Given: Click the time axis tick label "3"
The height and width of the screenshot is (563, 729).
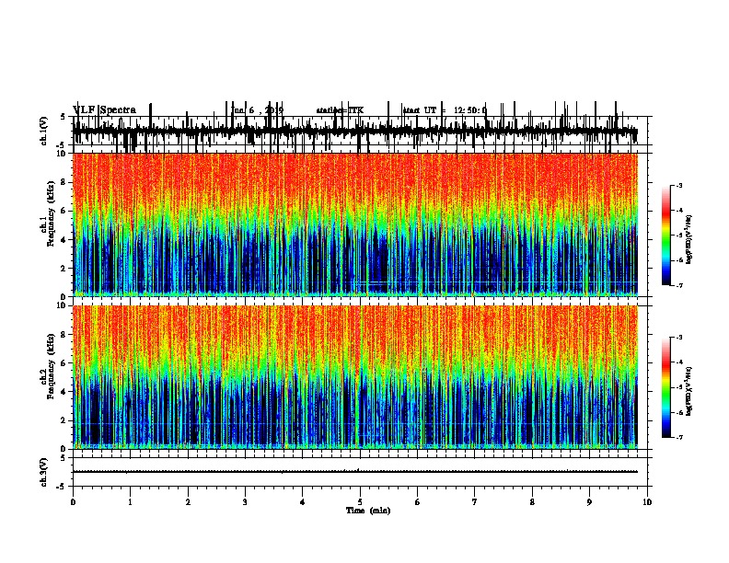Looking at the screenshot, I should (x=245, y=502).
